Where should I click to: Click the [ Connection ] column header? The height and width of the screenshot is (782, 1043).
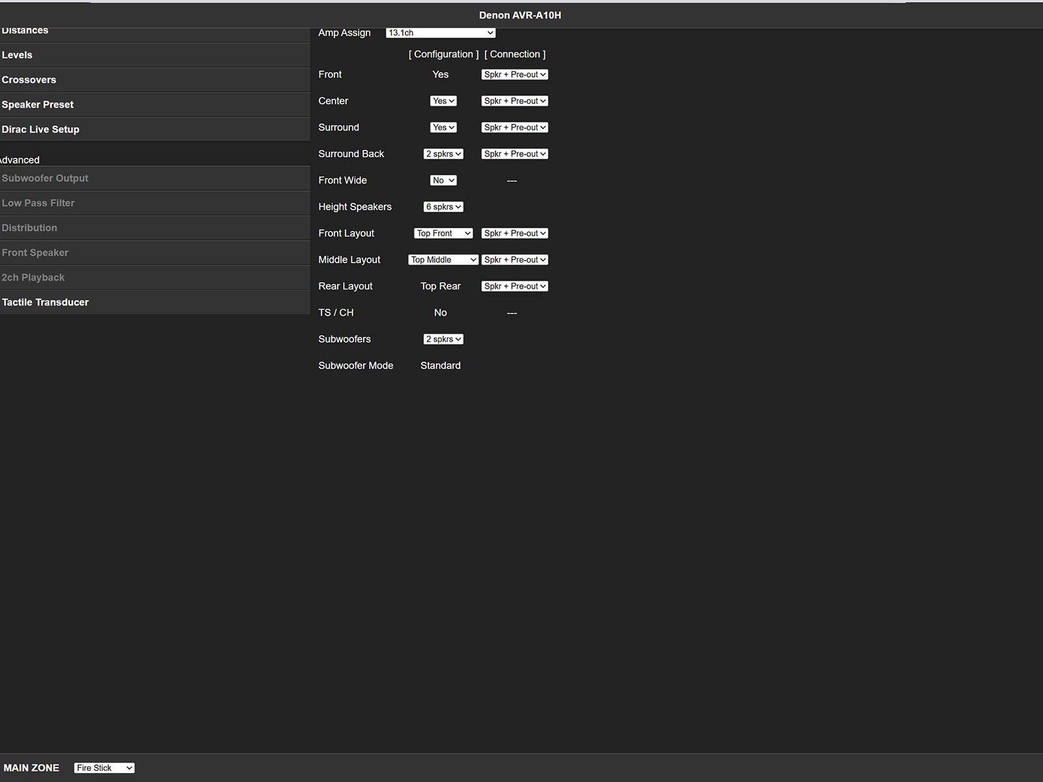(515, 54)
